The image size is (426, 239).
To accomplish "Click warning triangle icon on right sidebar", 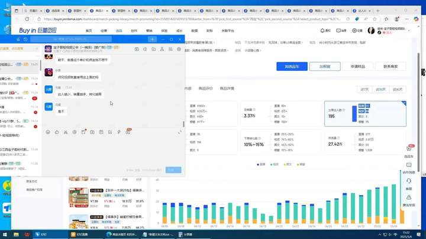I will tap(409, 197).
